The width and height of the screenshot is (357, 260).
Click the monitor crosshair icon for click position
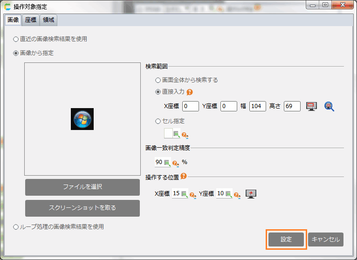pos(252,194)
